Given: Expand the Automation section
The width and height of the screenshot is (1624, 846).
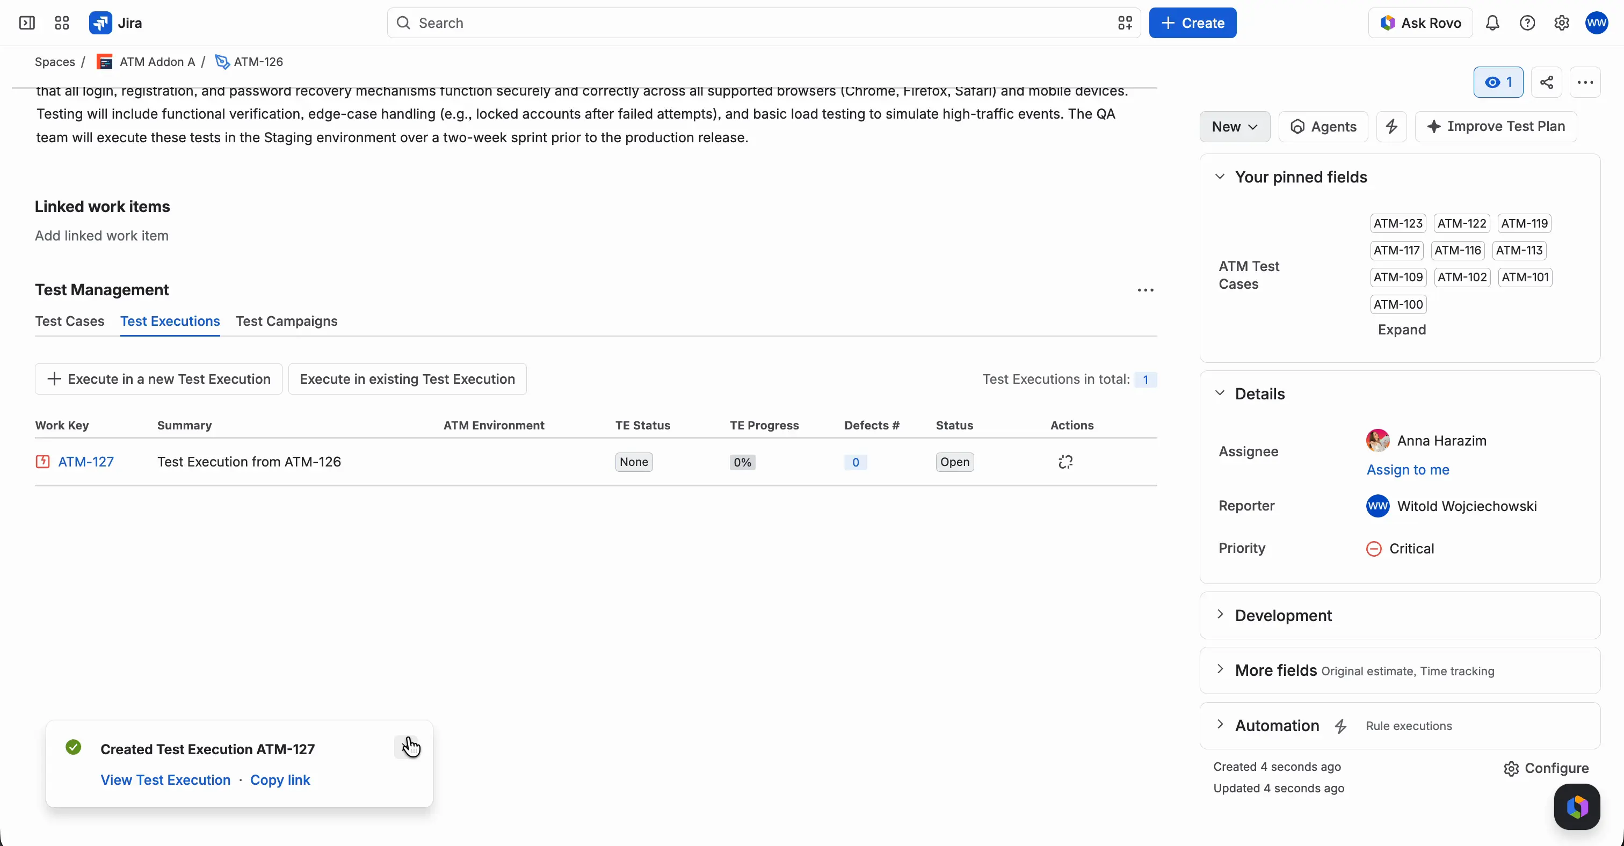Looking at the screenshot, I should click(1220, 725).
